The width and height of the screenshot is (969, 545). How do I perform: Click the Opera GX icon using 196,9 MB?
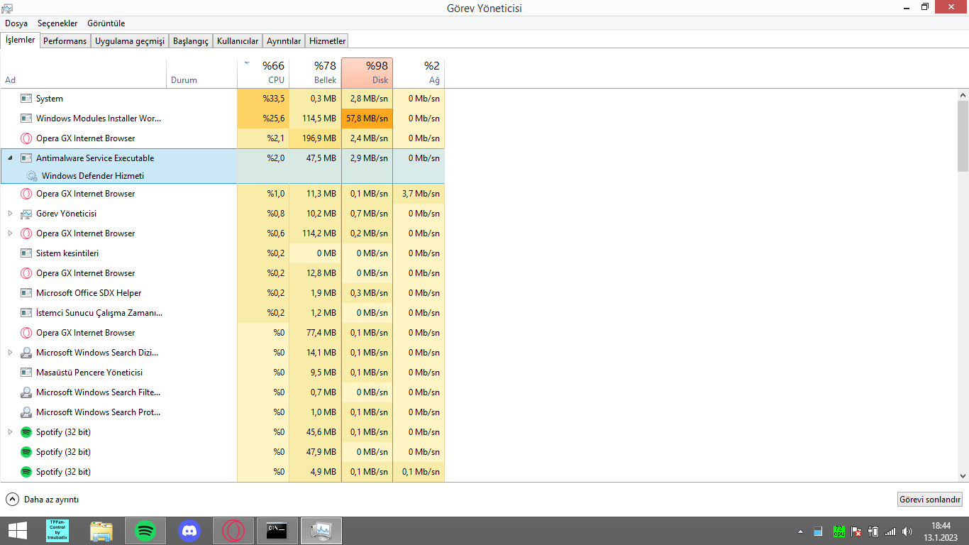(26, 138)
